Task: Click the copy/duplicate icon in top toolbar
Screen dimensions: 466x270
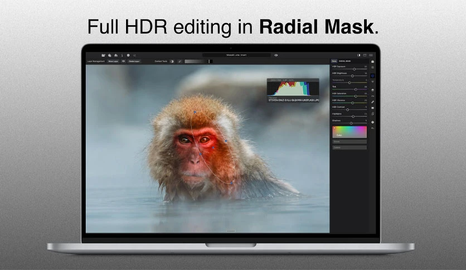Action: (x=110, y=55)
